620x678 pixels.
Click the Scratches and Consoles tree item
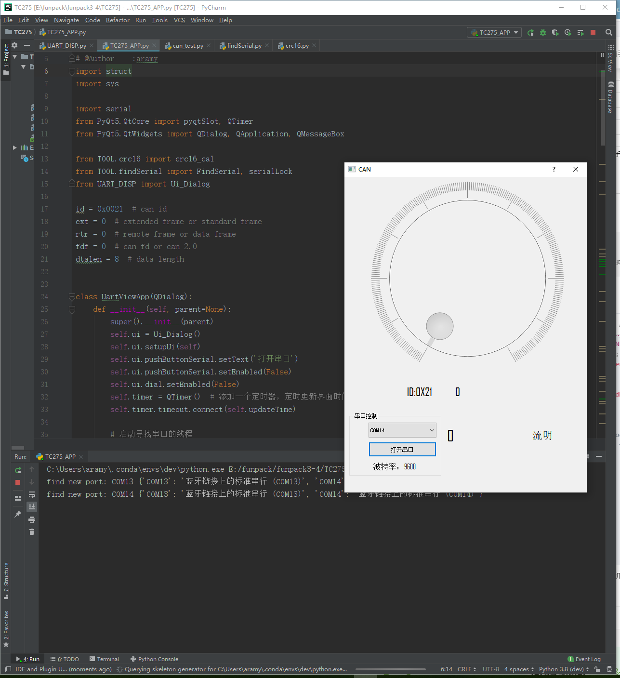click(27, 158)
